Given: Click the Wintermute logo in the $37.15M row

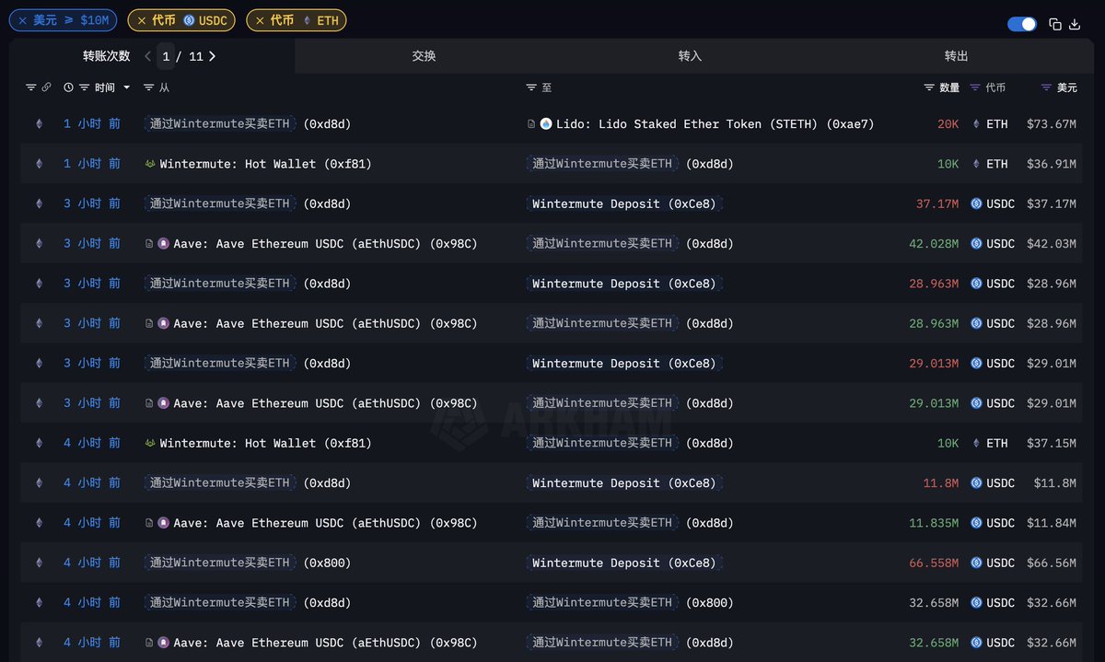Looking at the screenshot, I should pyautogui.click(x=150, y=443).
